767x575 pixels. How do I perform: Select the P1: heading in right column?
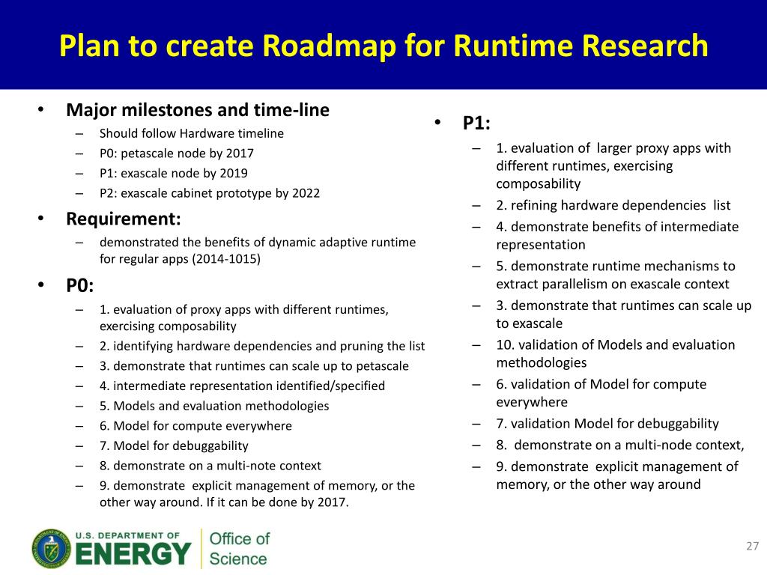476,124
